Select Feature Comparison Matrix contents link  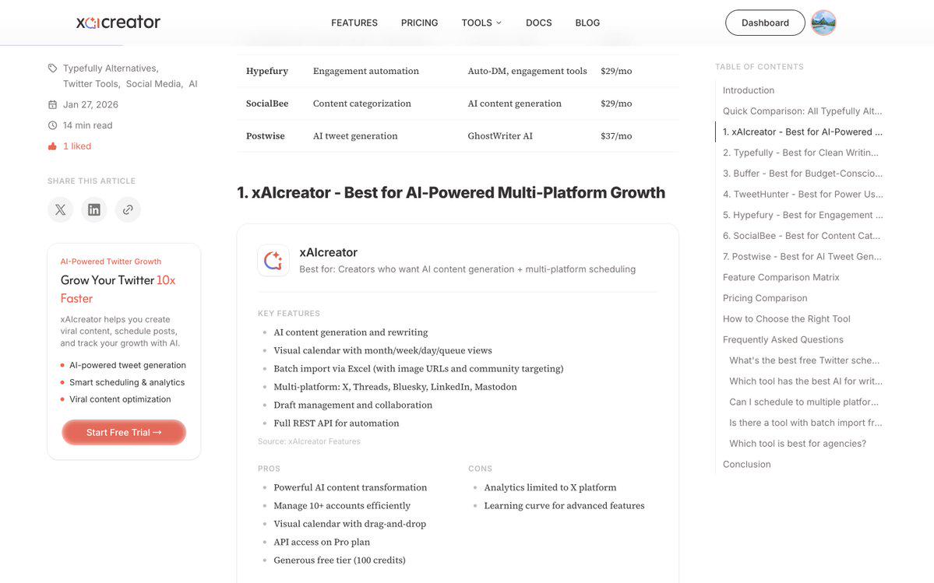781,277
